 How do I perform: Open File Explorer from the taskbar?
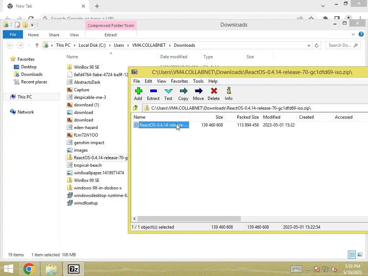[x=51, y=269]
